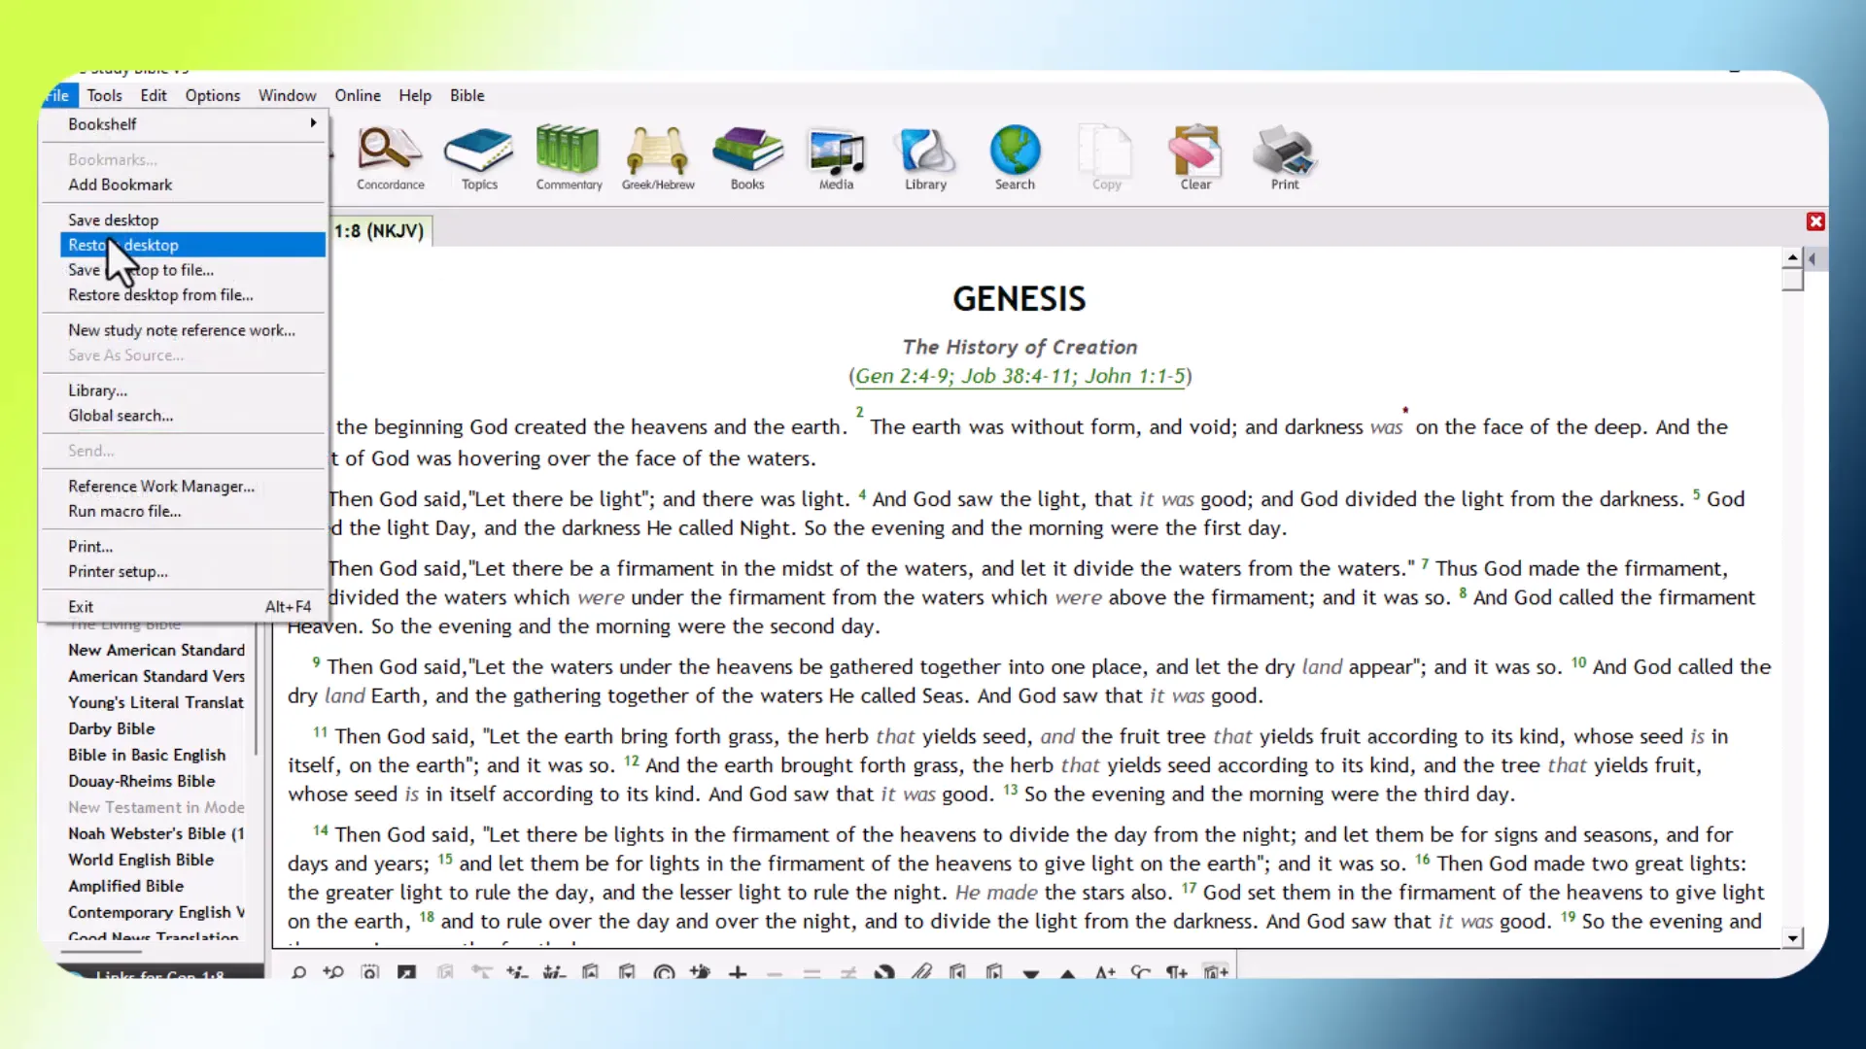Click the magnifier icon in bottom toolbar
The width and height of the screenshot is (1866, 1049).
[x=298, y=971]
